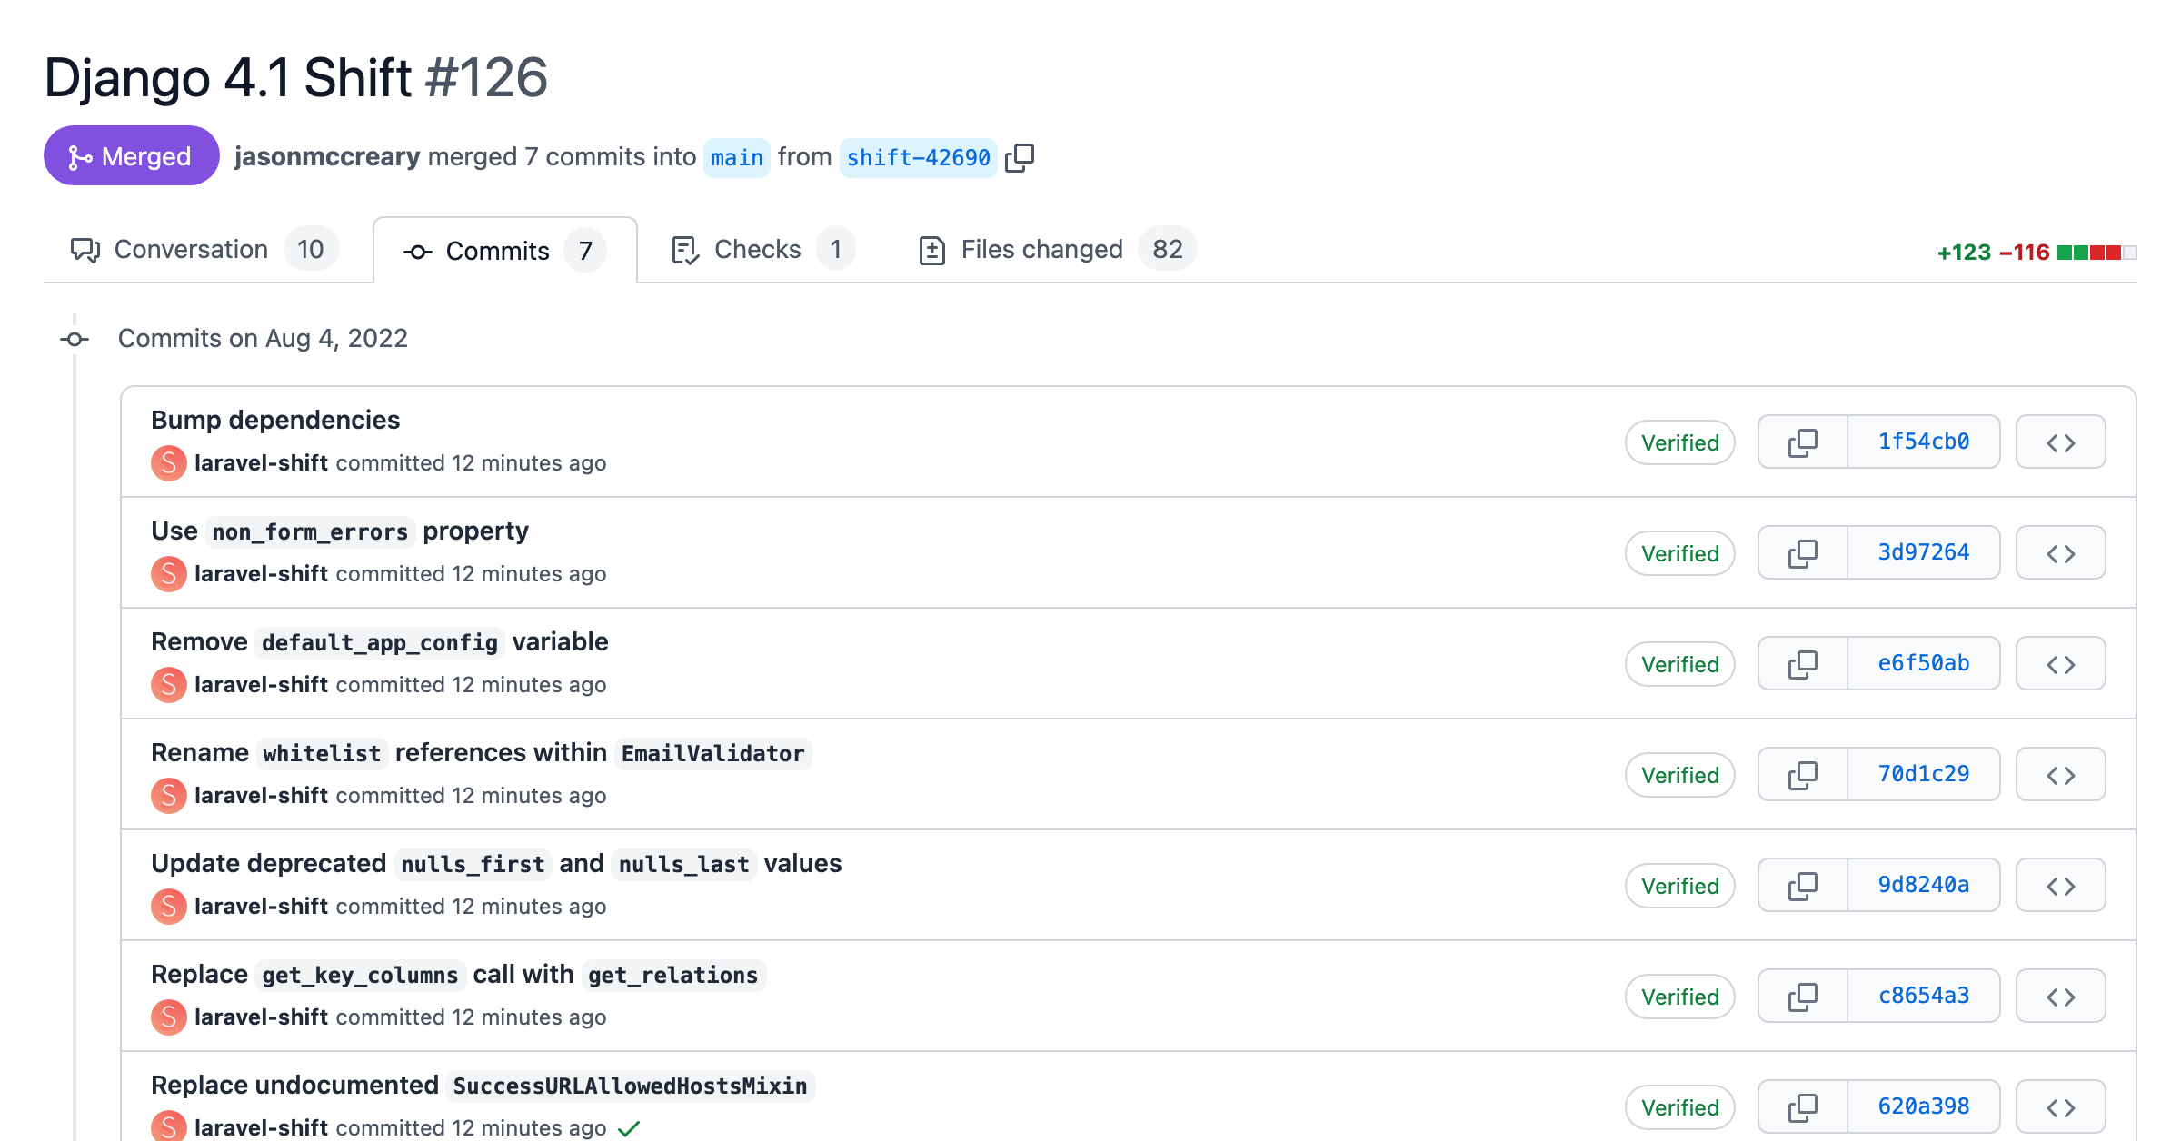
Task: Click laravel-shift avatar on first commit
Action: (x=169, y=463)
